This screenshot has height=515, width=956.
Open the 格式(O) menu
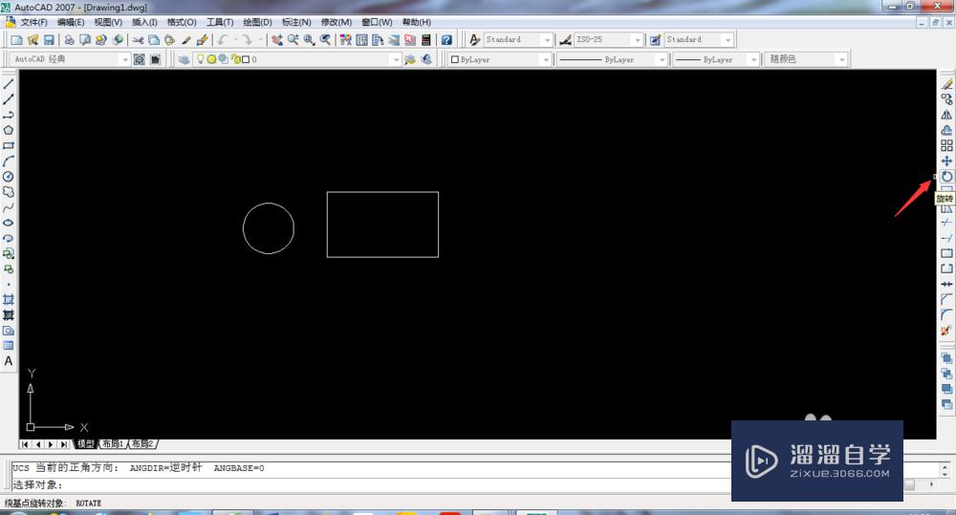(182, 22)
